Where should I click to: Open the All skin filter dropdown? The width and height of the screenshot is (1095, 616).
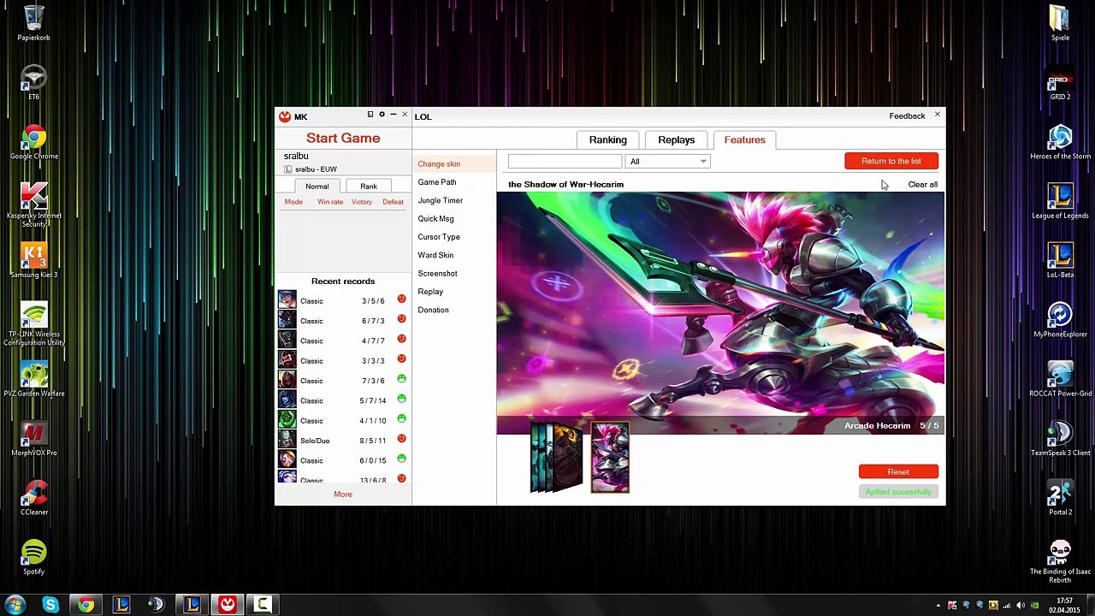[668, 162]
